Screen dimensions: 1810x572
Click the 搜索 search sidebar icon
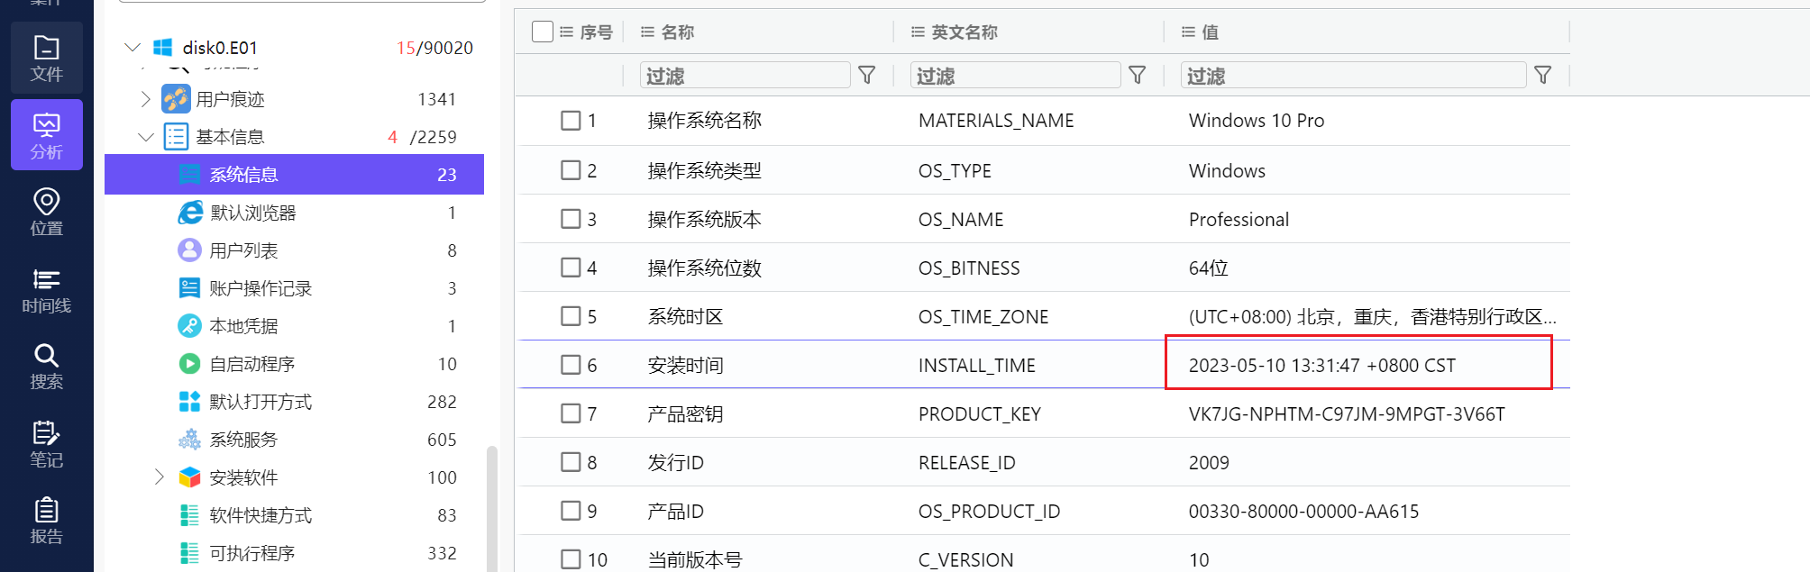[x=46, y=366]
